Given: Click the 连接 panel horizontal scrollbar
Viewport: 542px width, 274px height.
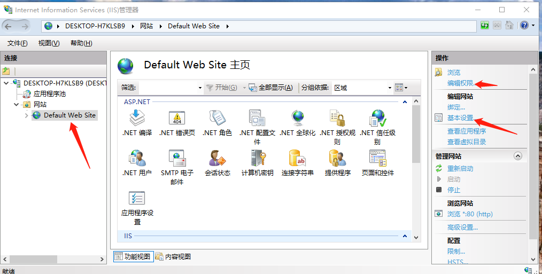Looking at the screenshot, I should [x=34, y=259].
